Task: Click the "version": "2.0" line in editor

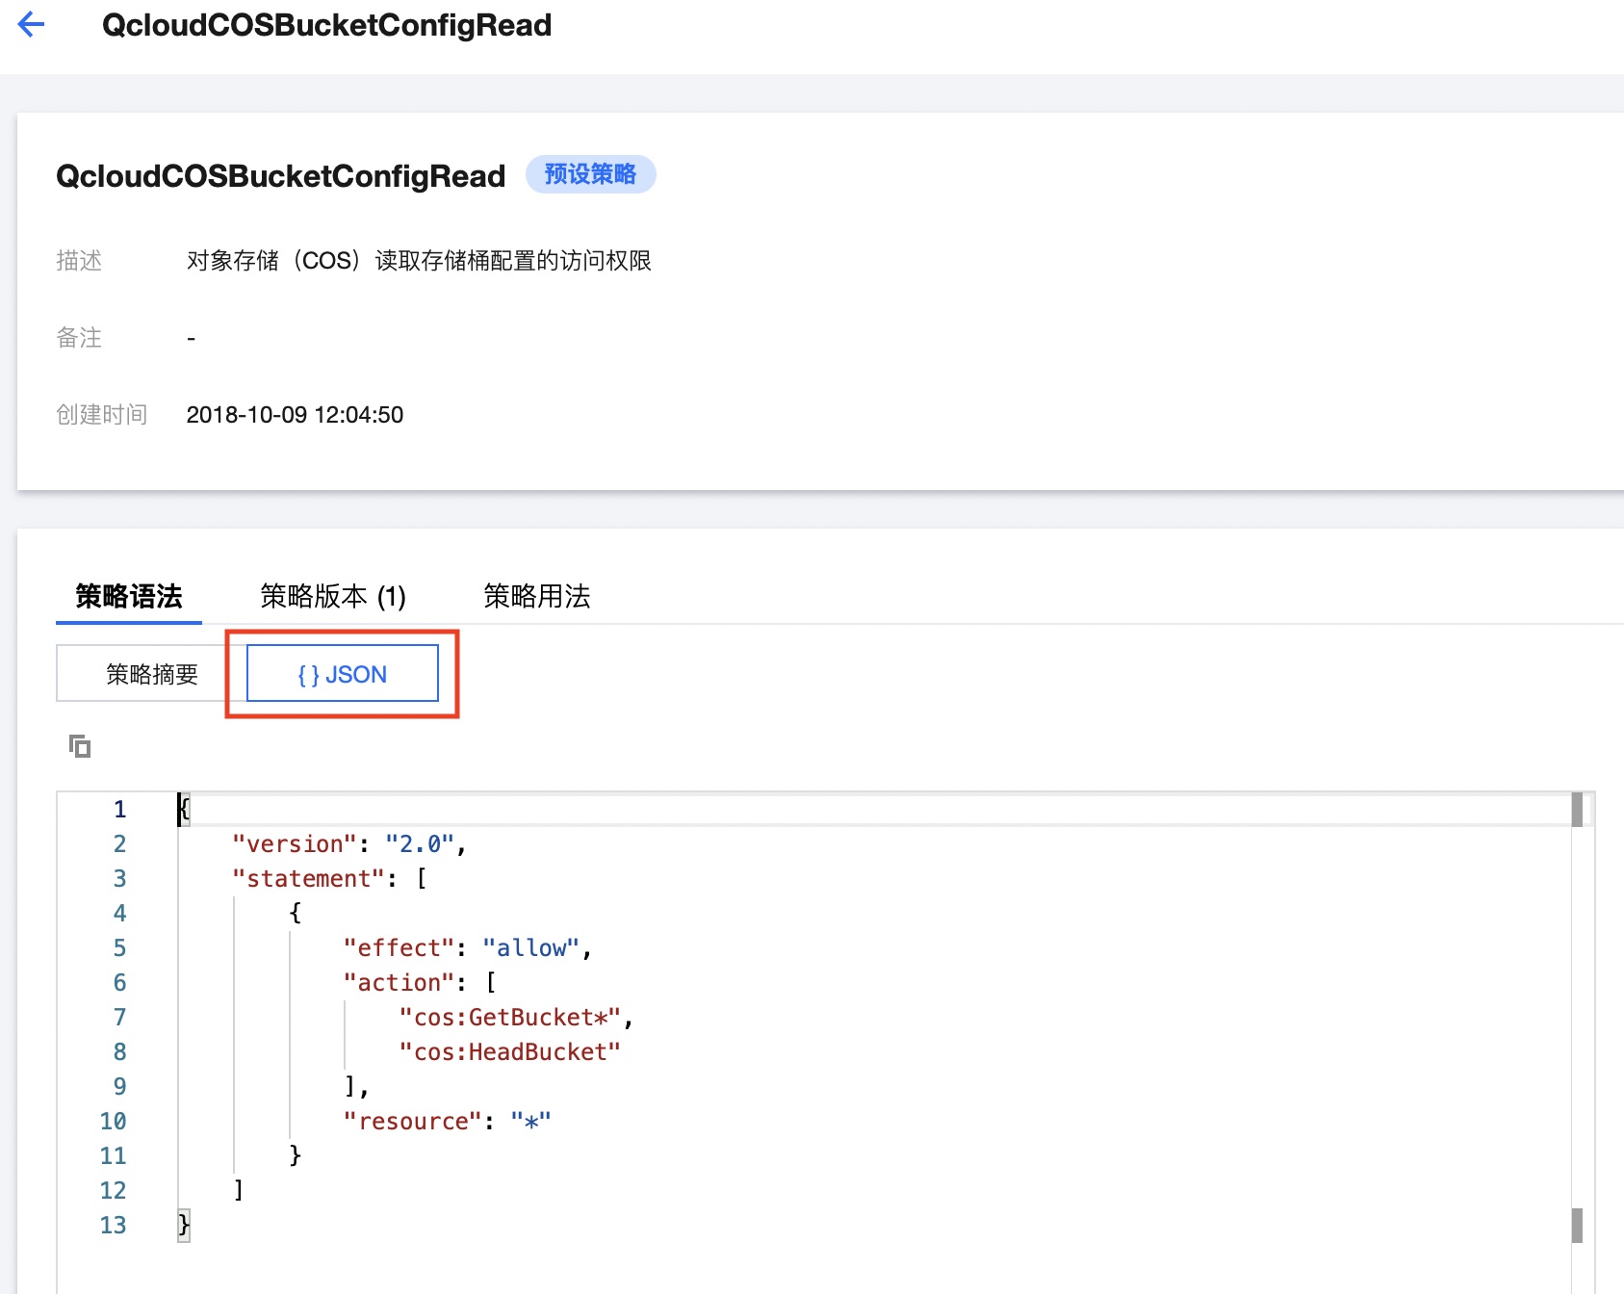Action: coord(349,844)
